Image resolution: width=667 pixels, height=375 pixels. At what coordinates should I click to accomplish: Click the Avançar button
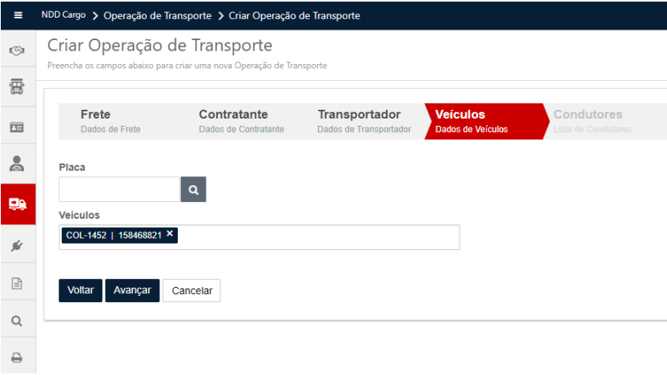[x=132, y=290]
